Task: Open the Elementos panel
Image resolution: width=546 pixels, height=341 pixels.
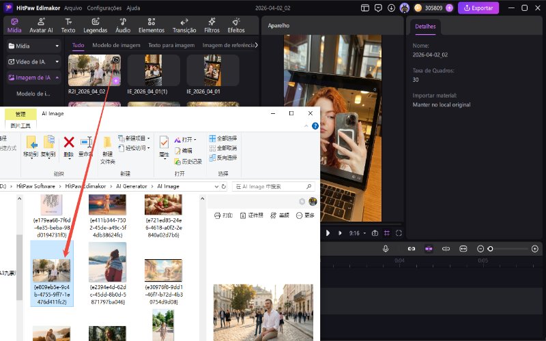Action: (151, 26)
